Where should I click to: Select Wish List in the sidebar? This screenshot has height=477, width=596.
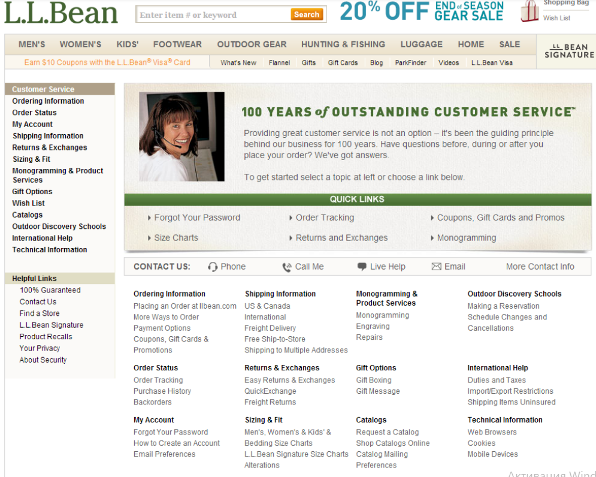(29, 203)
